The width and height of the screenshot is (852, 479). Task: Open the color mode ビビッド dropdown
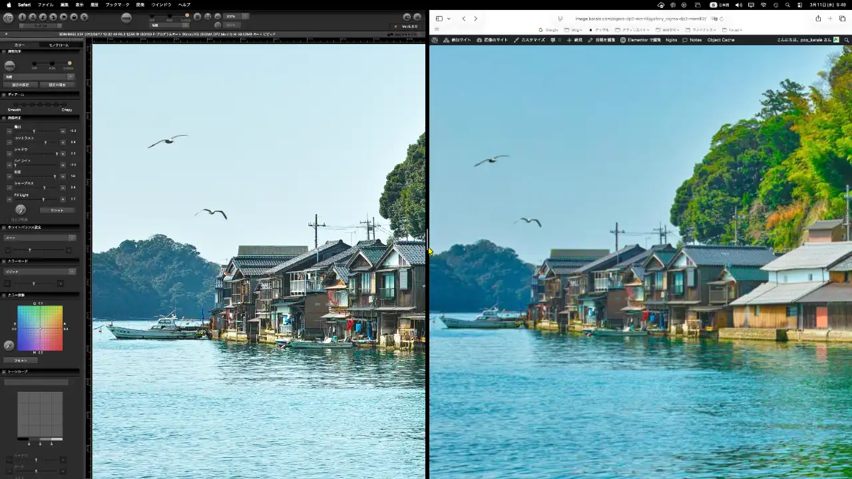(40, 271)
